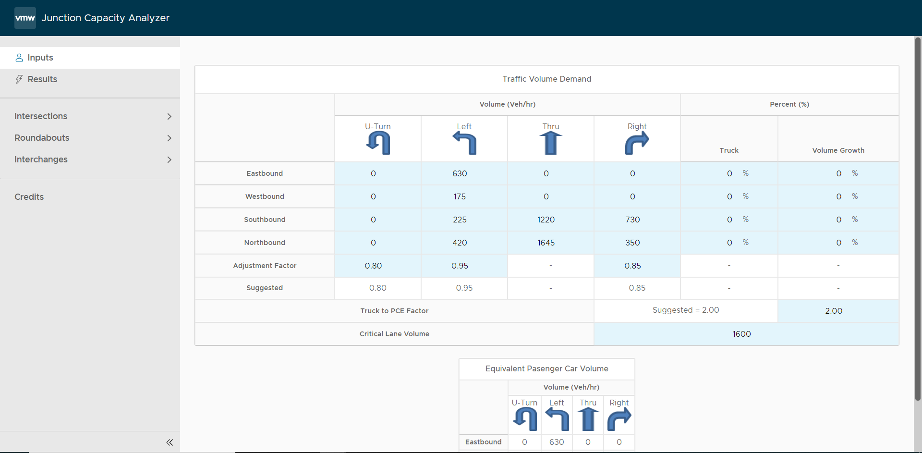Click the vmw logo icon
This screenshot has height=453, width=922.
point(25,18)
